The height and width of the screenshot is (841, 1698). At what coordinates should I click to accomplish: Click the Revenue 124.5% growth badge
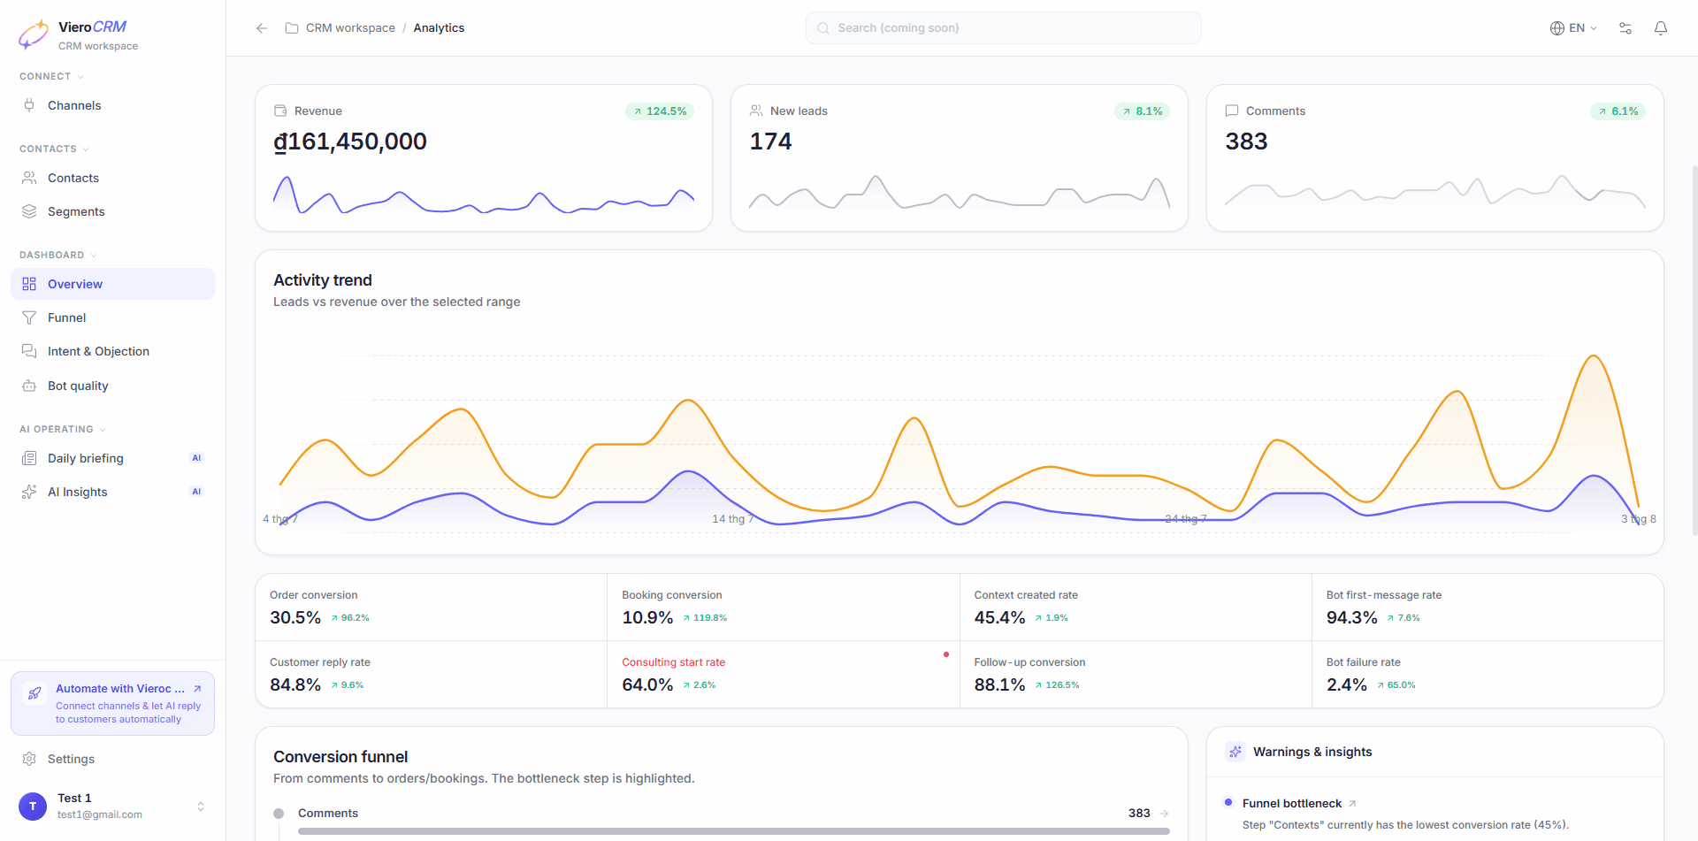click(660, 111)
